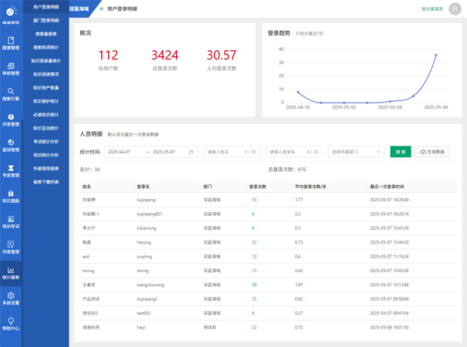Open the 问答管理 sidebar module
Image resolution: width=467 pixels, height=347 pixels.
point(11,120)
